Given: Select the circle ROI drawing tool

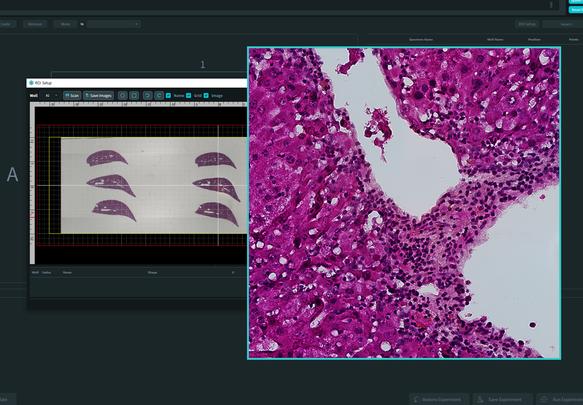Looking at the screenshot, I should point(123,96).
